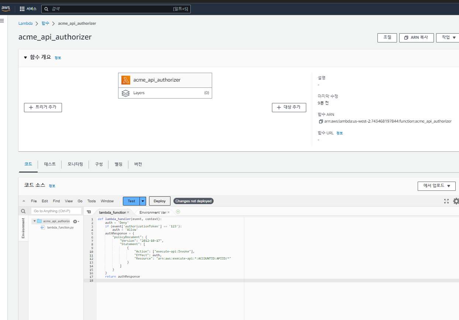Open the Find menu
The height and width of the screenshot is (320, 459).
tap(56, 201)
